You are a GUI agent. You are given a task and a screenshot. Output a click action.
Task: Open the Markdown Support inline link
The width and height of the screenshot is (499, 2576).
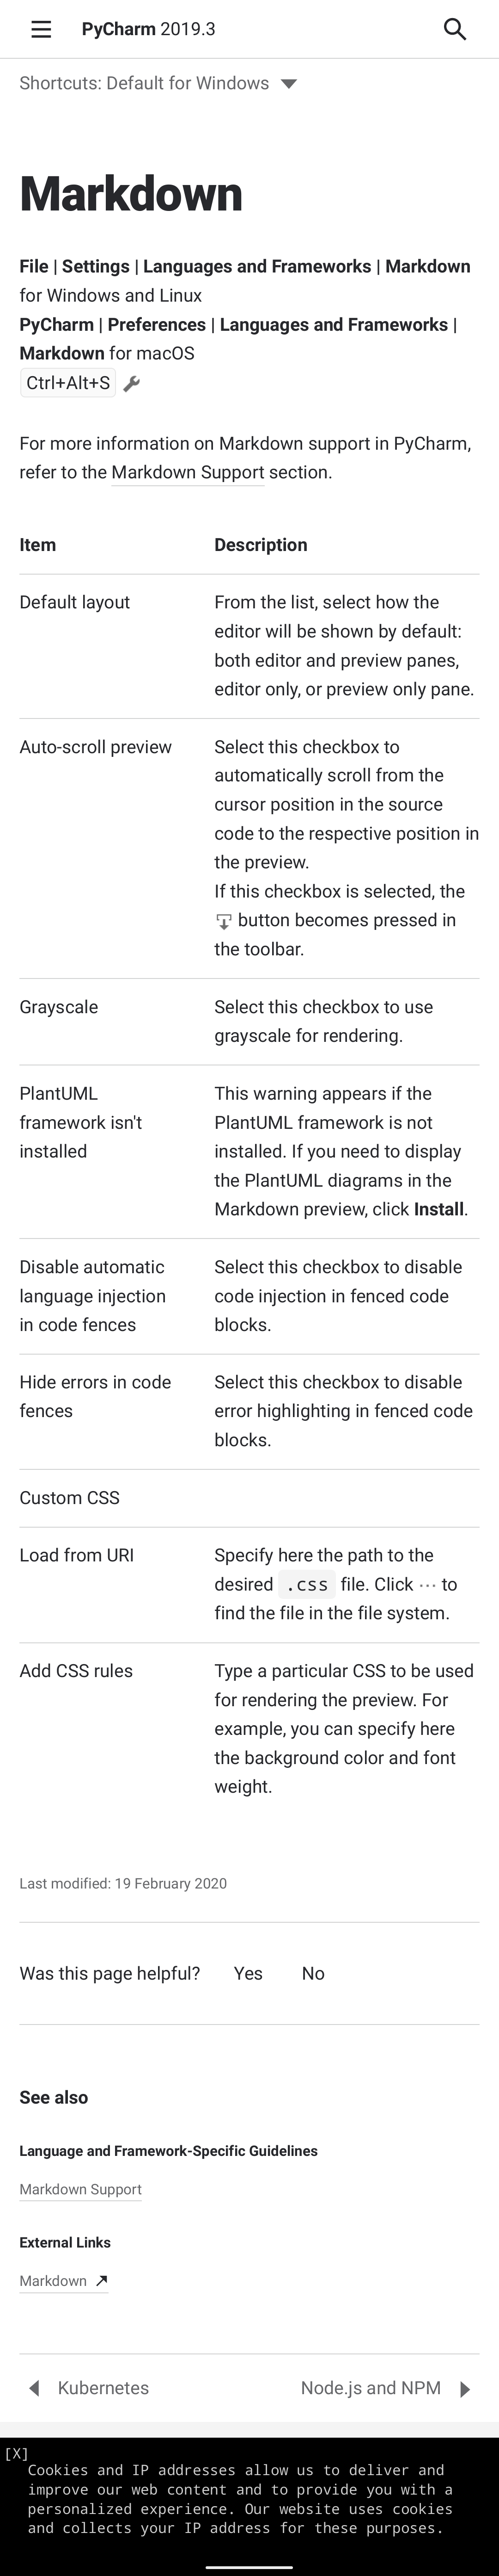tap(188, 472)
